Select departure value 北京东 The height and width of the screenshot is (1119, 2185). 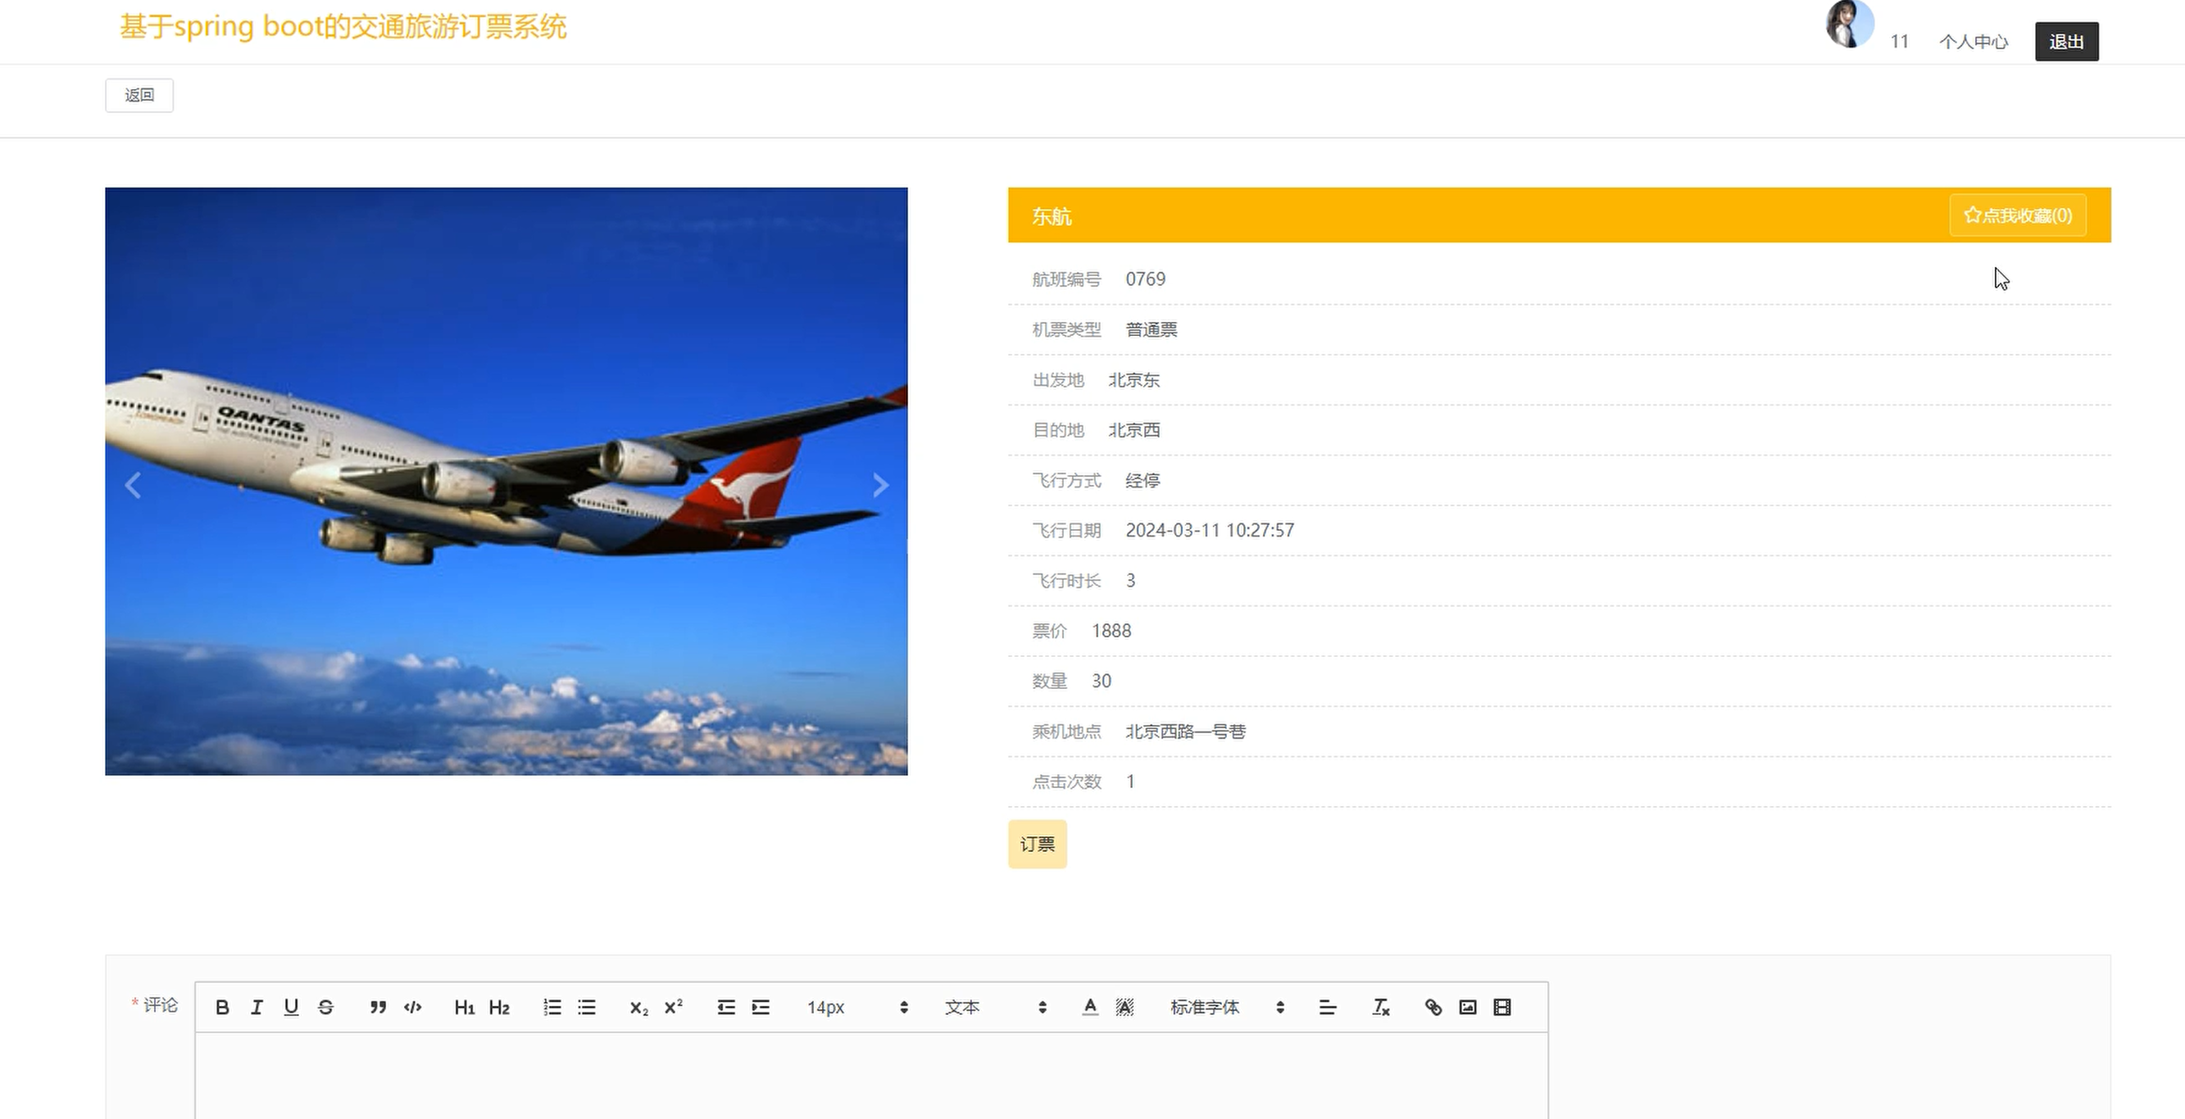pos(1134,380)
